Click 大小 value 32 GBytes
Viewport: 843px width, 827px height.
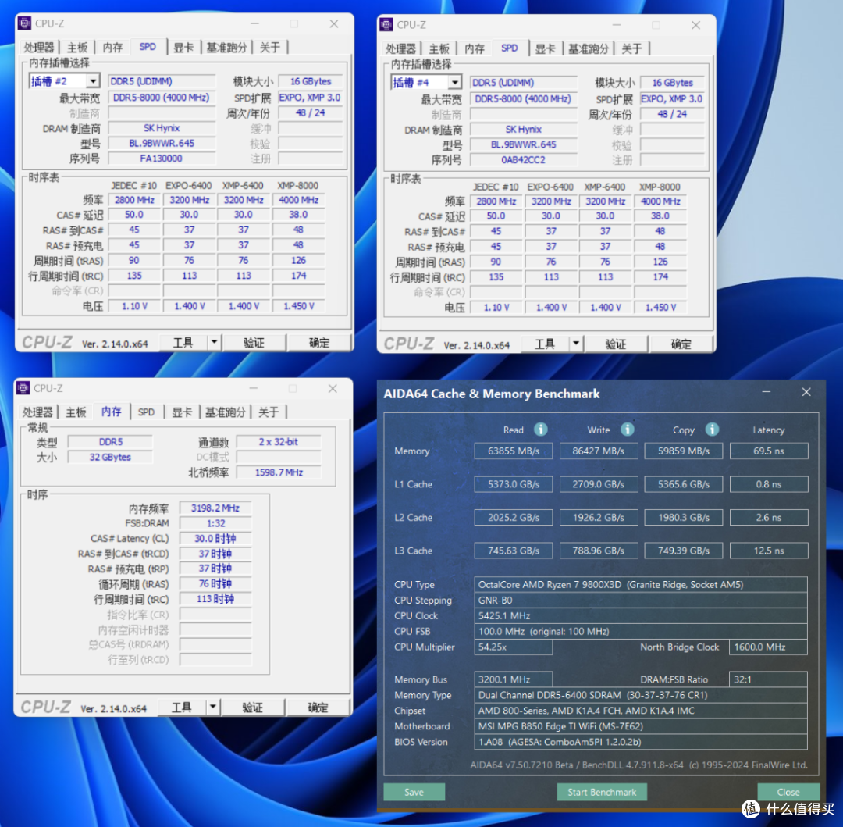tap(110, 457)
